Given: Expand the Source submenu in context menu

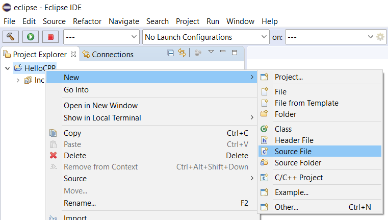Looking at the screenshot, I should tap(152, 178).
